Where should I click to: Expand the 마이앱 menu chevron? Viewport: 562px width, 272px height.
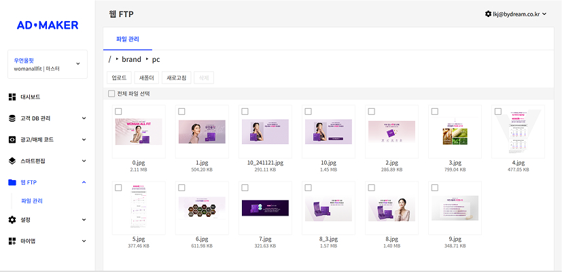point(84,241)
